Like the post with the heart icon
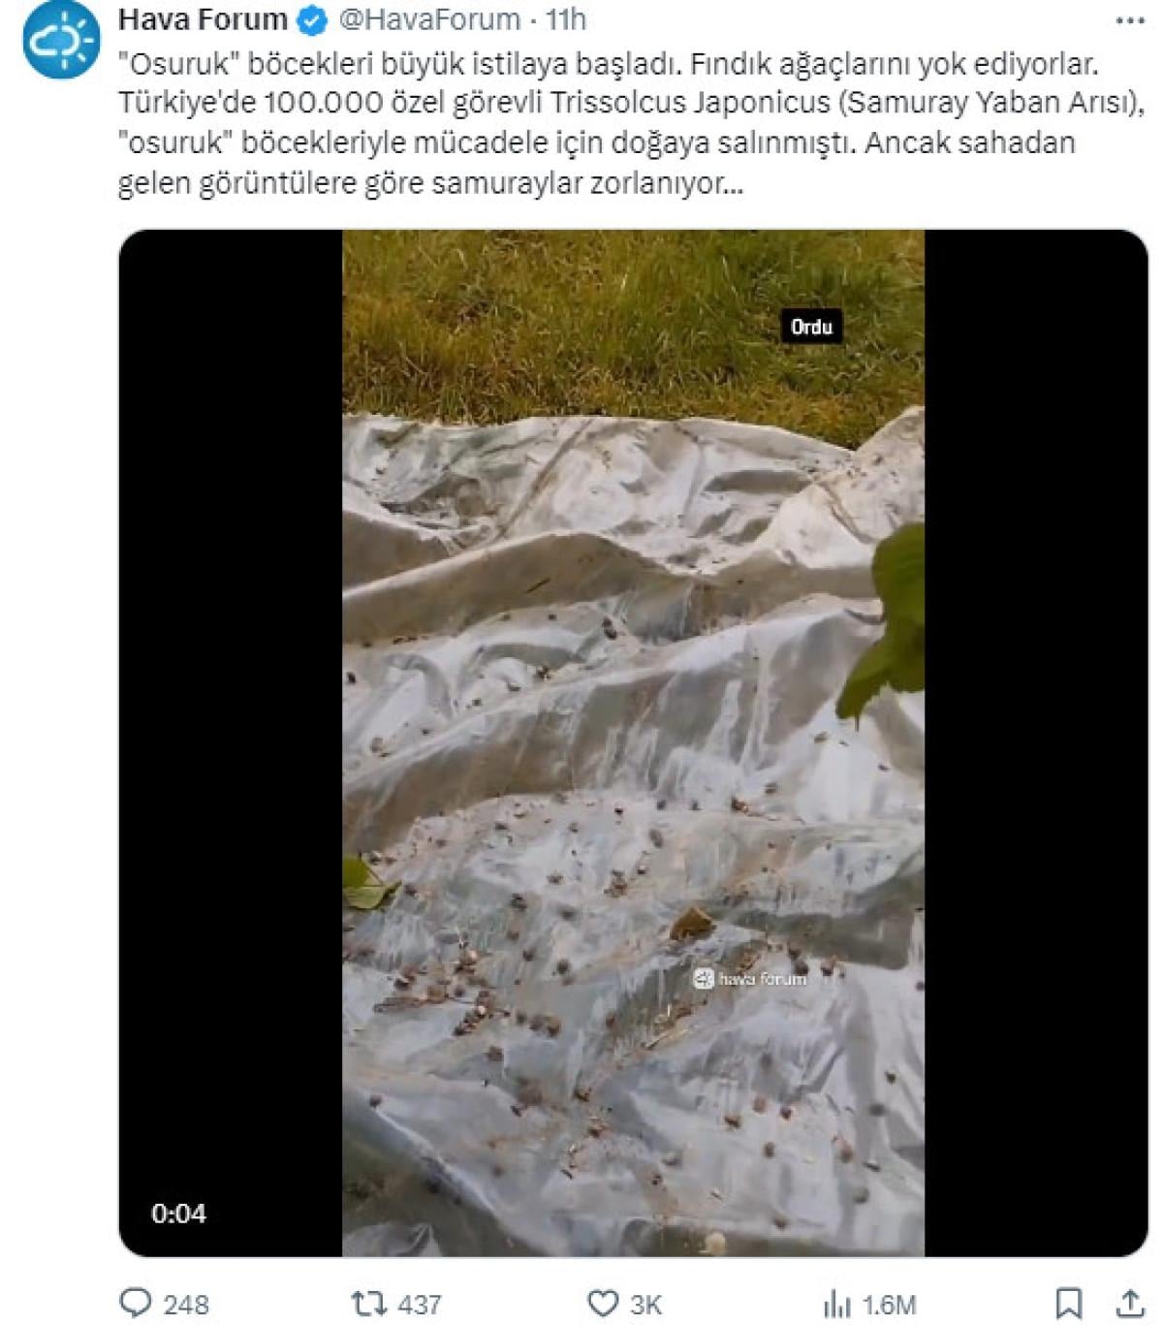This screenshot has height=1325, width=1163. click(603, 1303)
